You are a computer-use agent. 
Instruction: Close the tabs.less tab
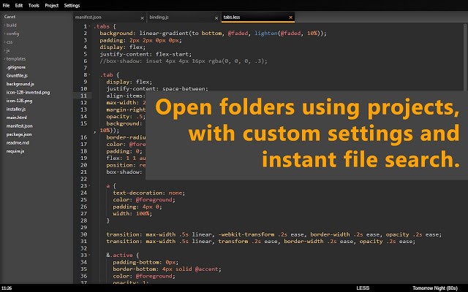[x=290, y=18]
